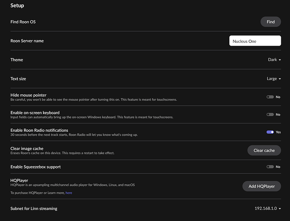
Task: Open the Subnet for Linn streaming dropdown
Action: tap(268, 209)
